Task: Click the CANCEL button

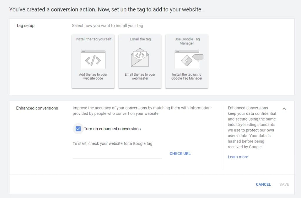Action: coord(263,185)
